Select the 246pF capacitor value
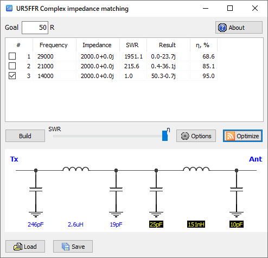 (x=36, y=224)
